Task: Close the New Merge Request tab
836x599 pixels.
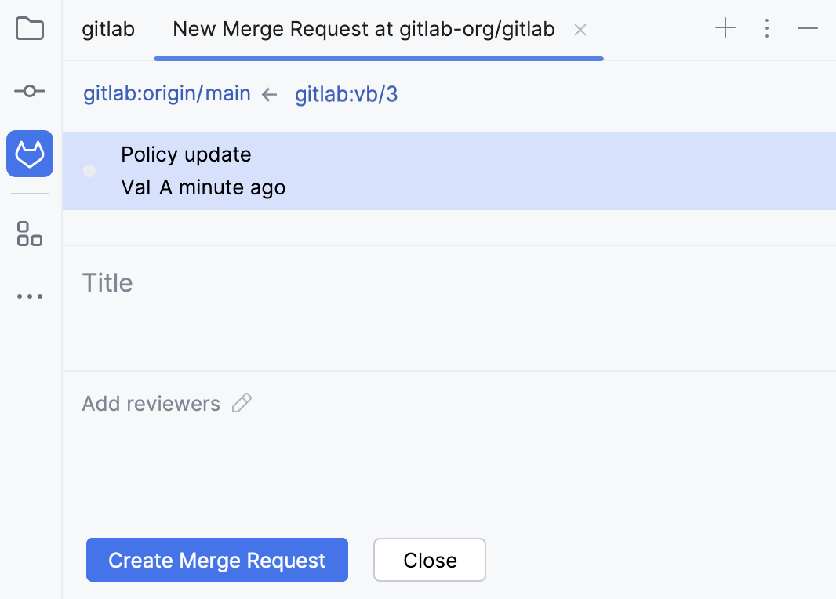Action: tap(580, 30)
